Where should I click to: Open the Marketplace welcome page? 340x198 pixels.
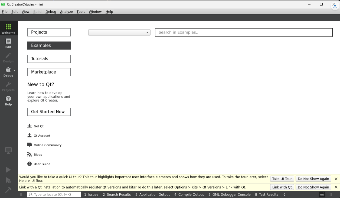[x=49, y=72]
